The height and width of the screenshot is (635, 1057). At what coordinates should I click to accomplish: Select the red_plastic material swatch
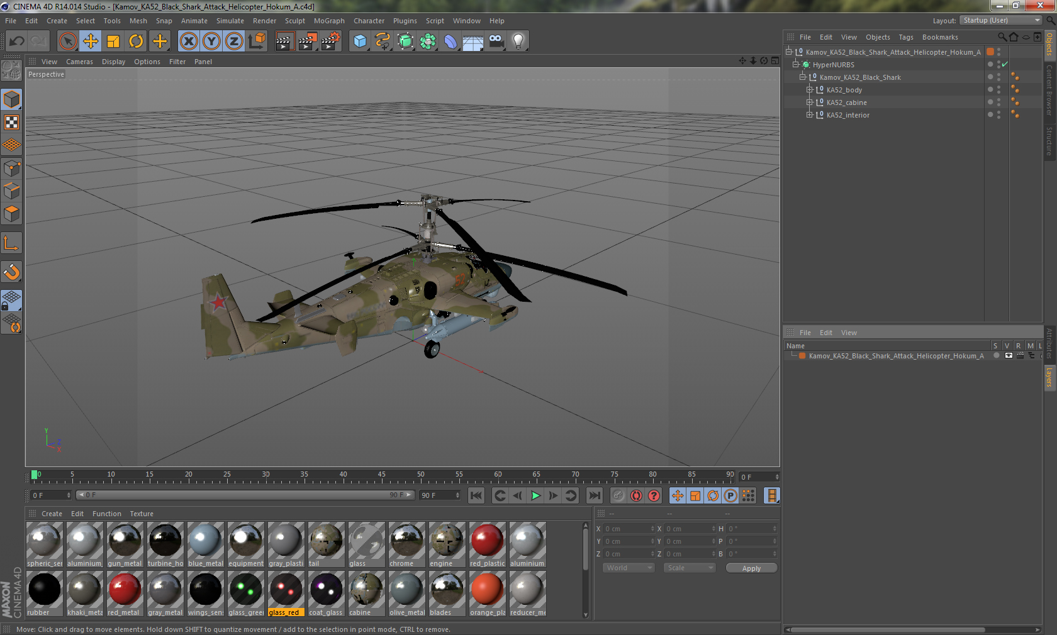tap(487, 544)
